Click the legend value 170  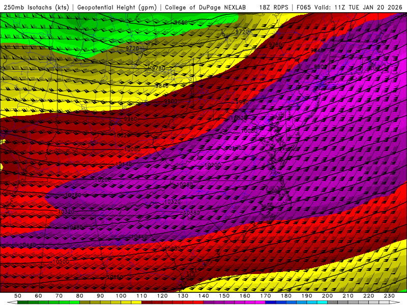265,296
